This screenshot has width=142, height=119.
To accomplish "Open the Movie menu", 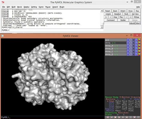I will click(x=19, y=7).
